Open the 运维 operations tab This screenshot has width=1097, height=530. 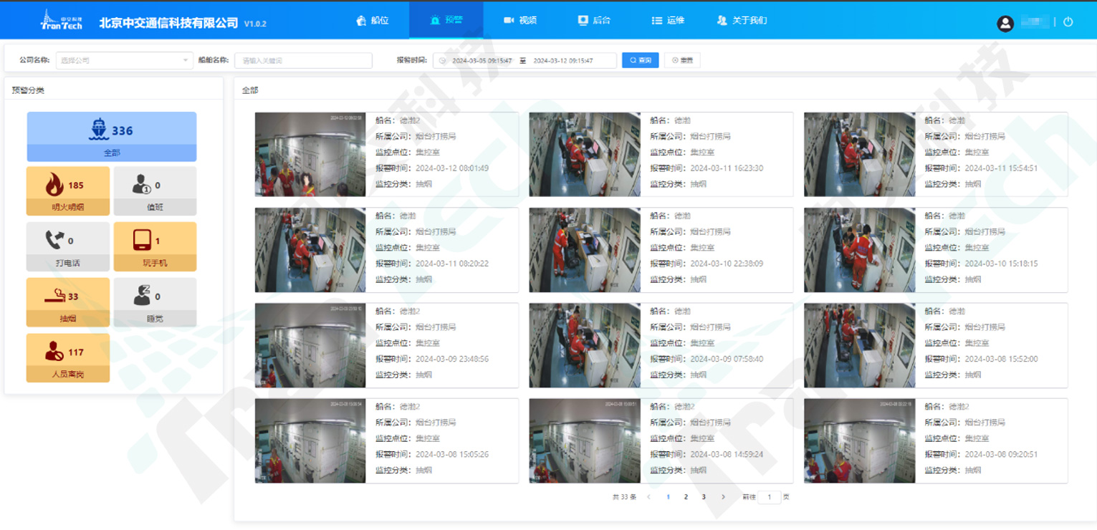point(668,20)
